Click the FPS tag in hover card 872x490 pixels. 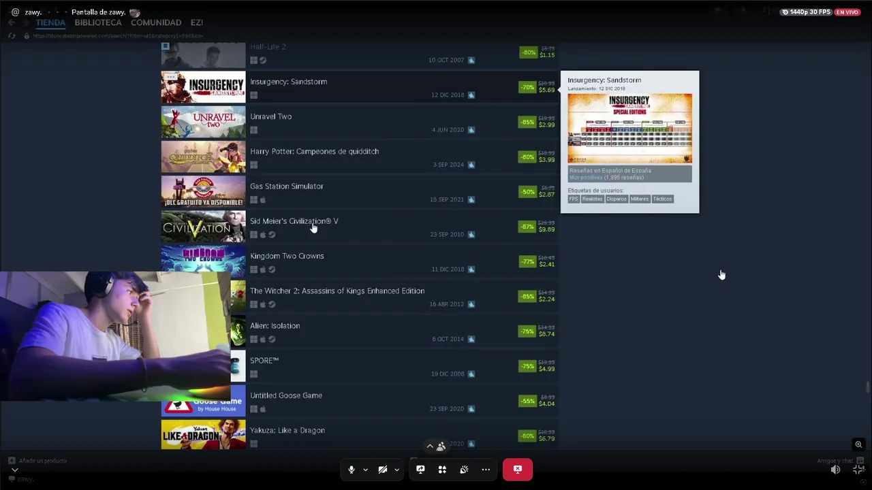click(x=574, y=199)
